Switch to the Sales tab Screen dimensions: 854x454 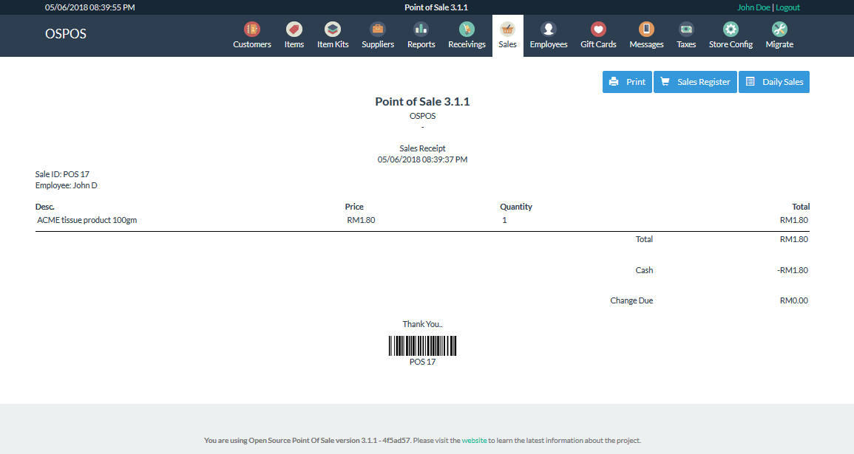[507, 34]
